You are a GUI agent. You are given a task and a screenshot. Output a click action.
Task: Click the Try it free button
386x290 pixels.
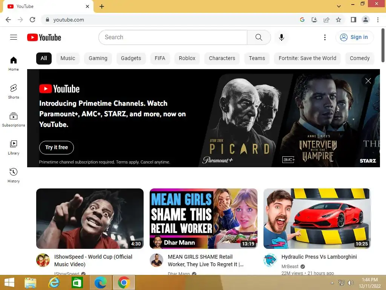click(57, 148)
